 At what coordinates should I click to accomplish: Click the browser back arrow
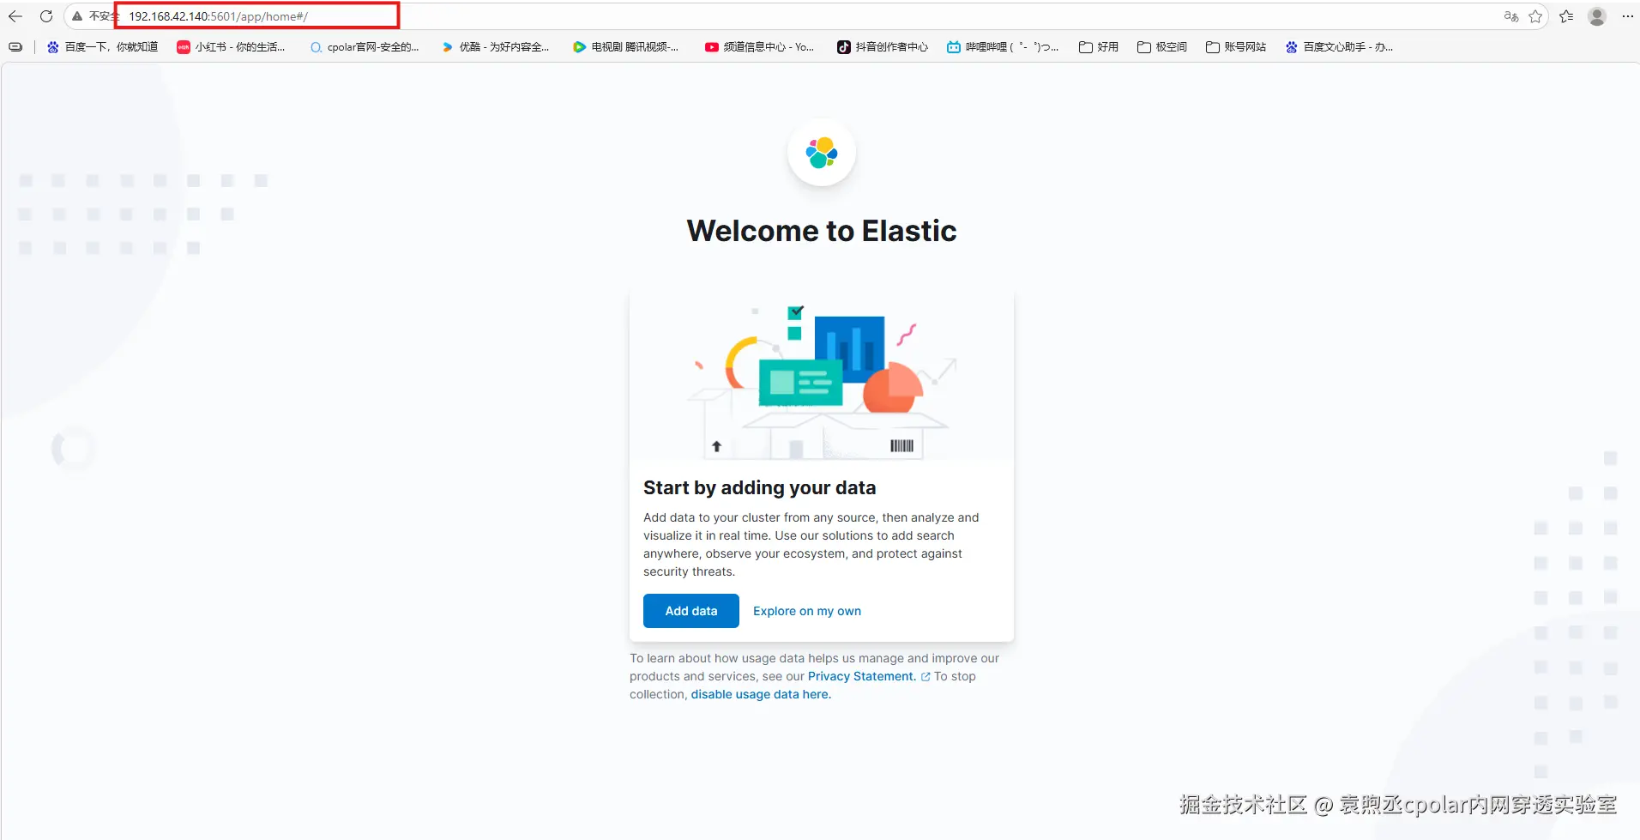tap(15, 16)
